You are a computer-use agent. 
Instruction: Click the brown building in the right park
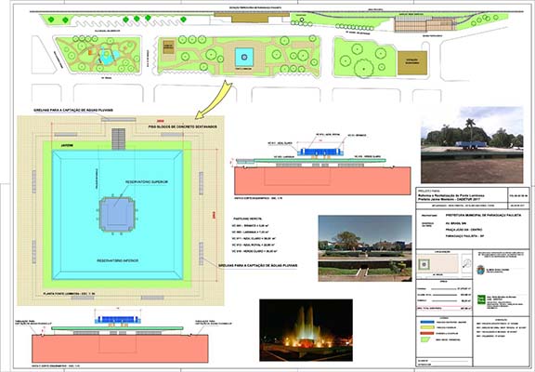pyautogui.click(x=412, y=63)
